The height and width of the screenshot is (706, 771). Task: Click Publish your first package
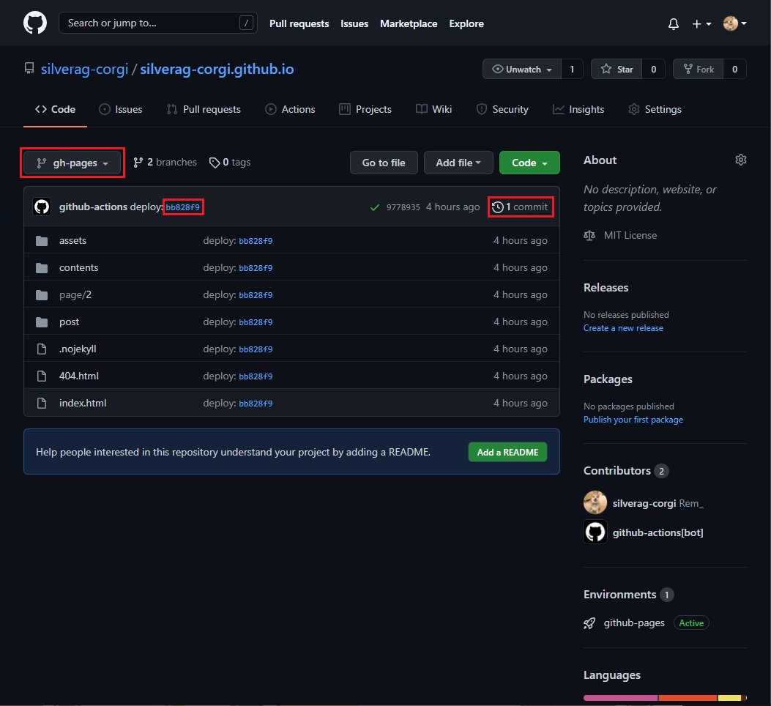633,420
